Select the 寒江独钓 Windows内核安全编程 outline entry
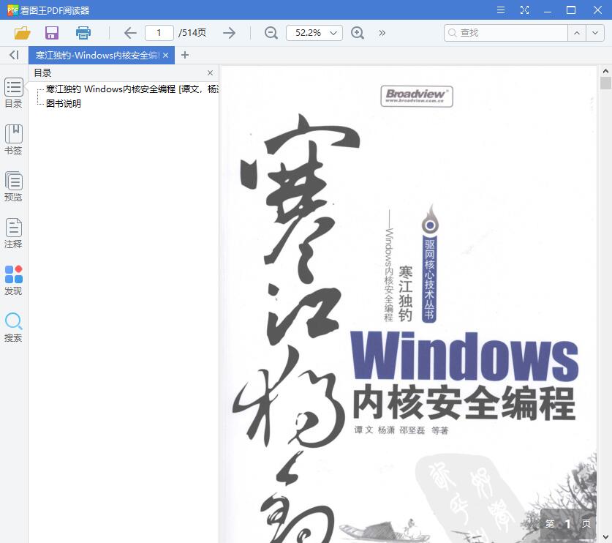This screenshot has height=543, width=612. coord(132,89)
